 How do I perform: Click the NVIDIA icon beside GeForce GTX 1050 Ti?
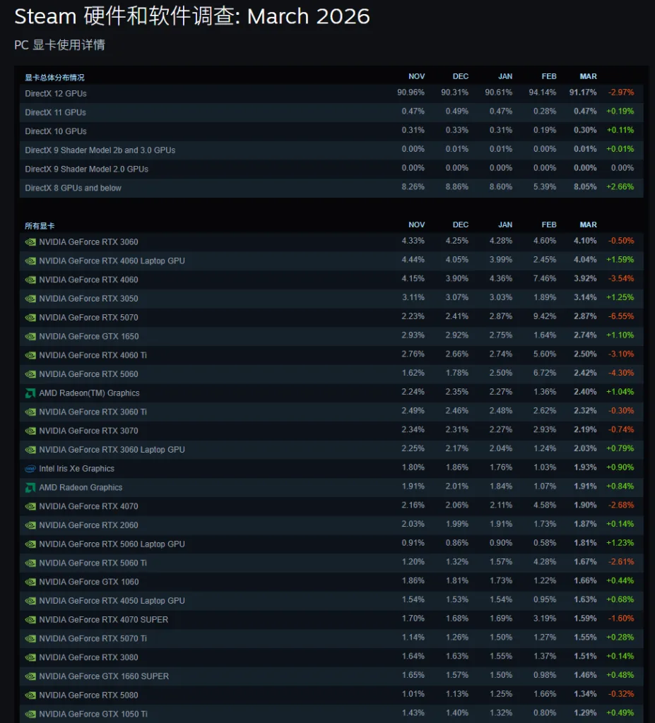pos(30,715)
